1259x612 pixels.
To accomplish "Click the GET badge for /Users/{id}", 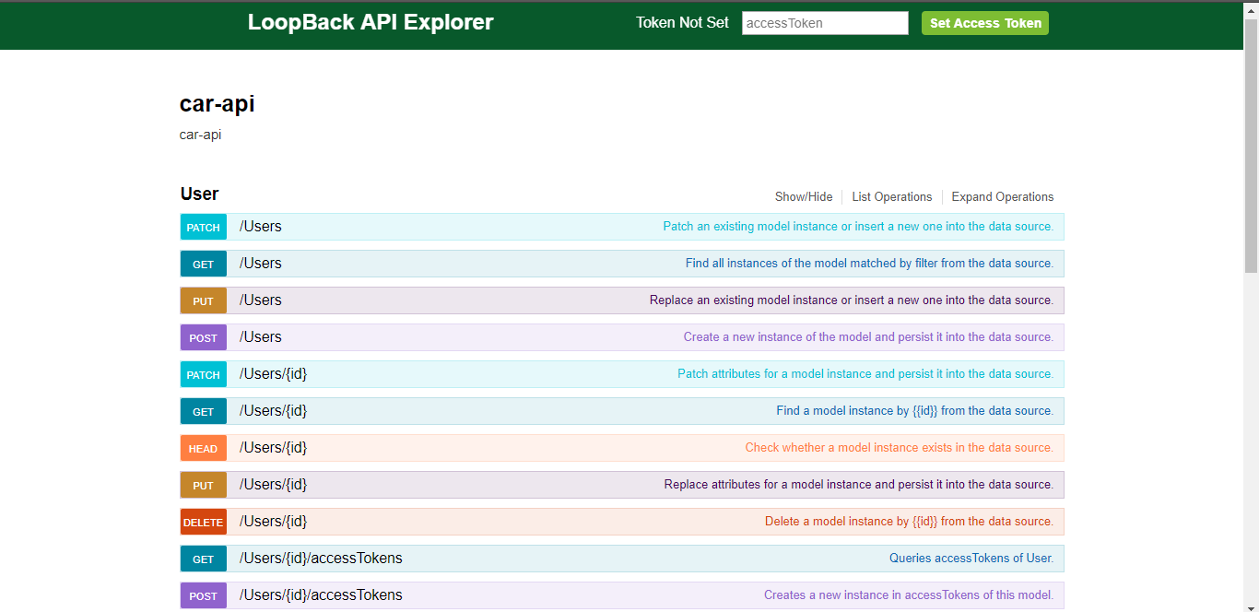I will click(x=204, y=411).
